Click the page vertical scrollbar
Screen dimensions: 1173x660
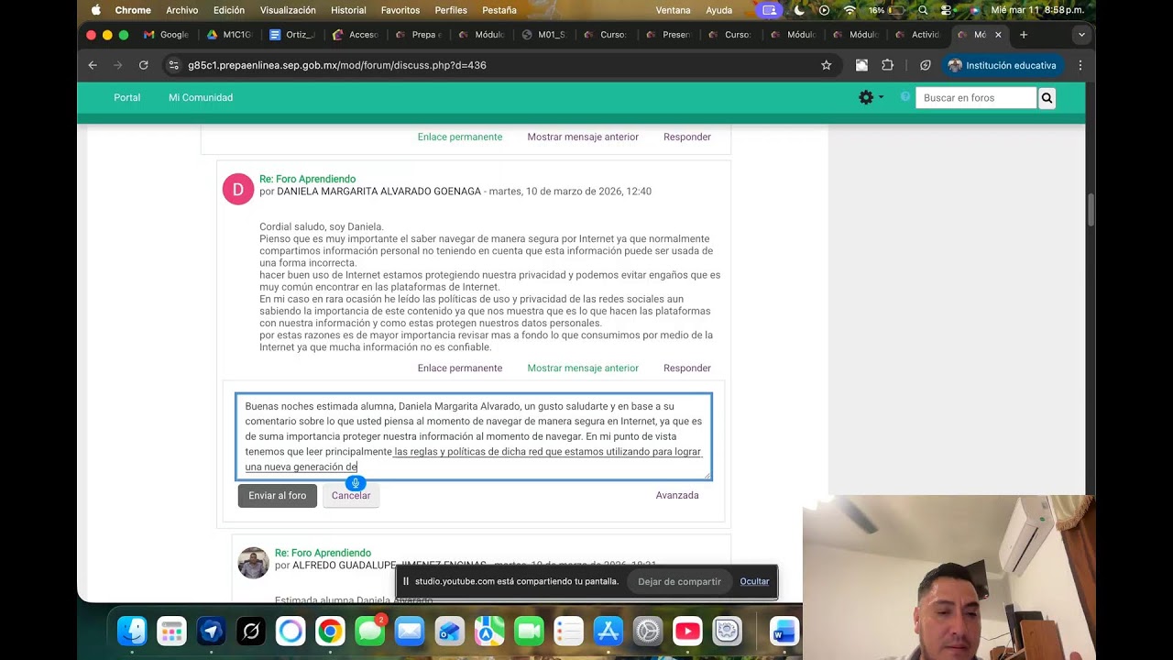tap(1091, 210)
